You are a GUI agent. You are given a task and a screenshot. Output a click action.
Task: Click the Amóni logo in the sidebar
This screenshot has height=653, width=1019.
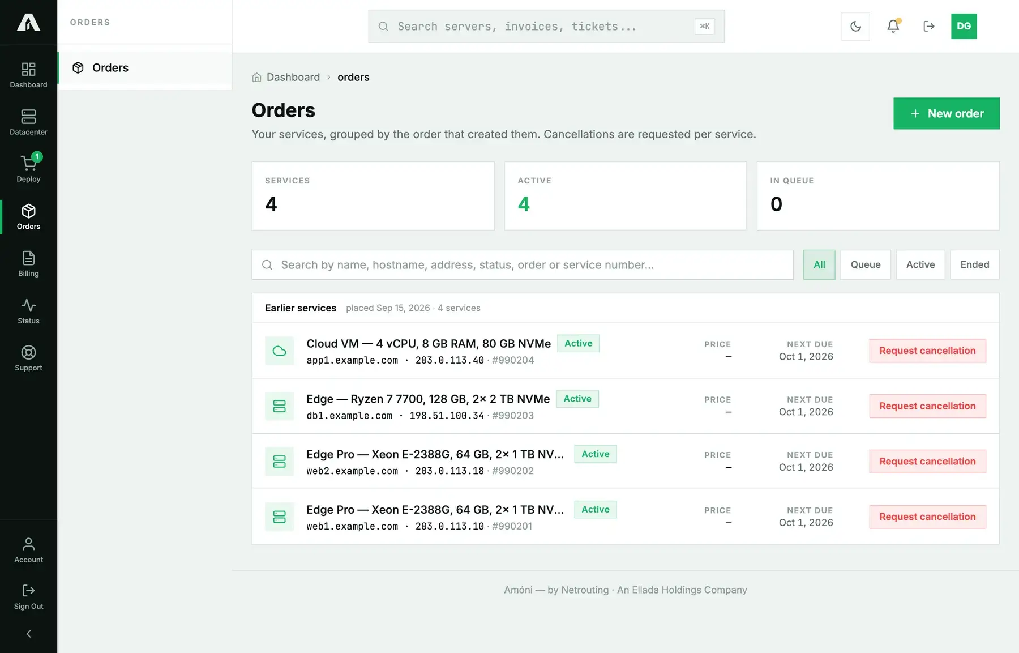pos(28,23)
